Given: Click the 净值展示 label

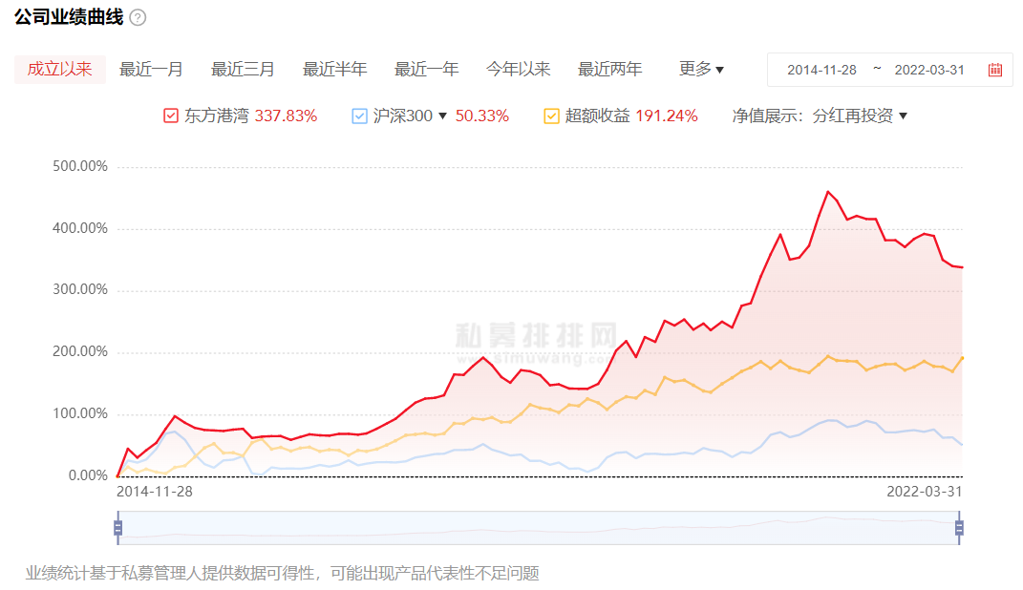Looking at the screenshot, I should (767, 116).
